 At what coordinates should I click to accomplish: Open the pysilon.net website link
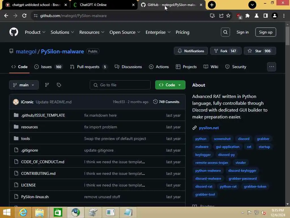[x=209, y=128]
